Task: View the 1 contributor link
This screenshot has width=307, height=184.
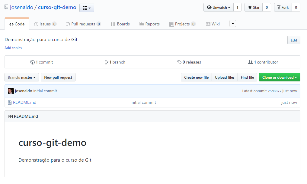Action: tap(263, 62)
